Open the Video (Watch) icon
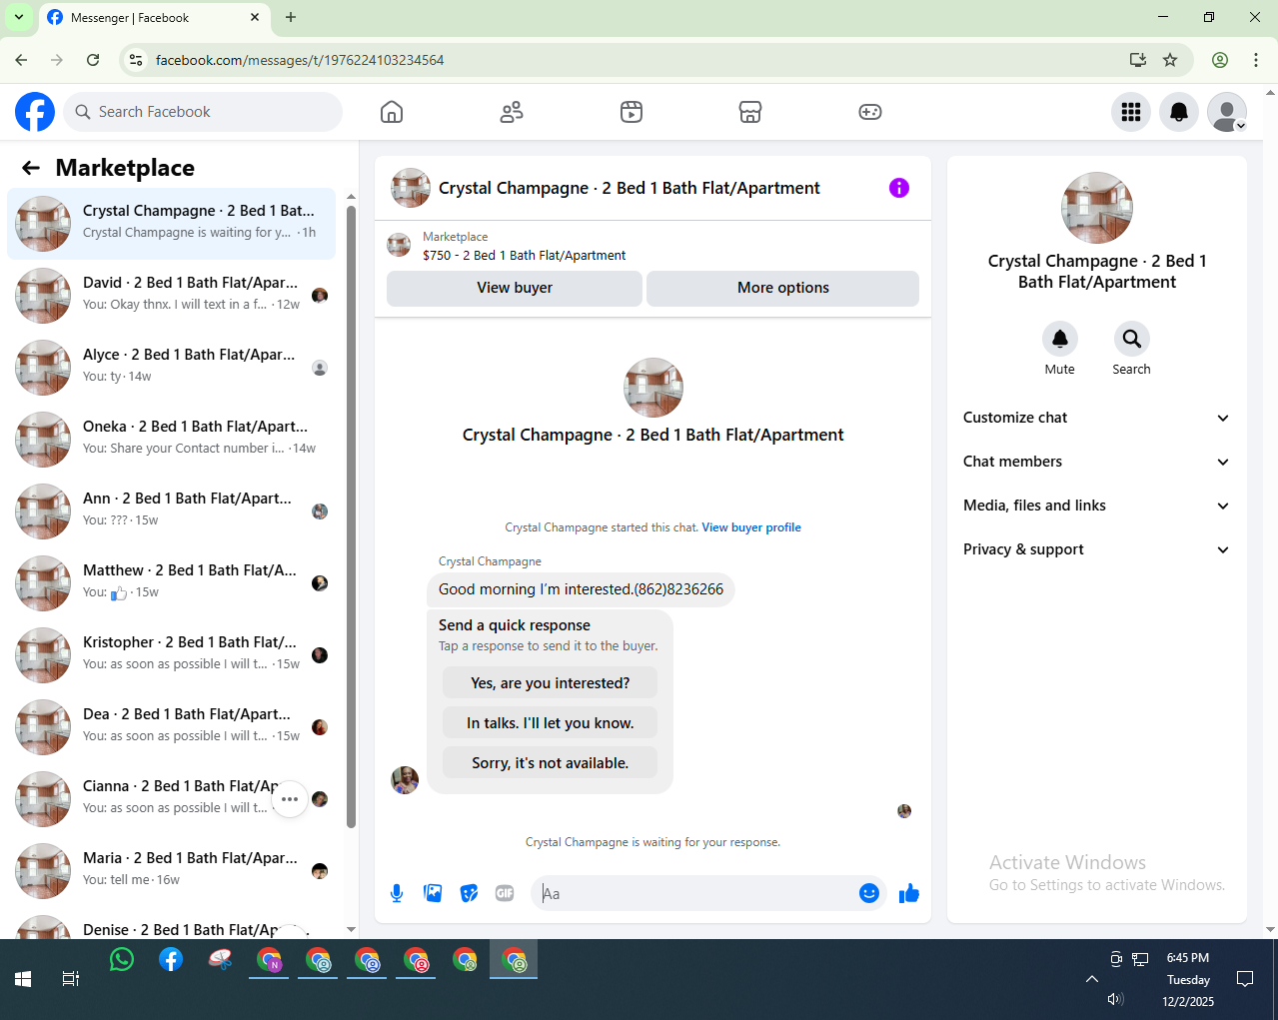The height and width of the screenshot is (1020, 1278). [632, 112]
